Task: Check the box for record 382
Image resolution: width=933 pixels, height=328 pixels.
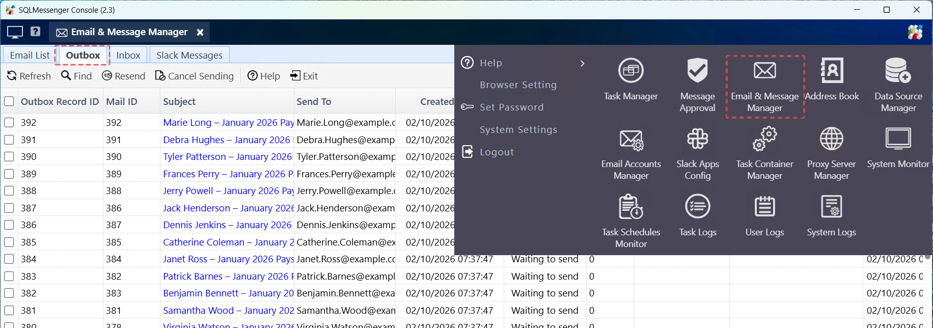Action: (x=9, y=293)
